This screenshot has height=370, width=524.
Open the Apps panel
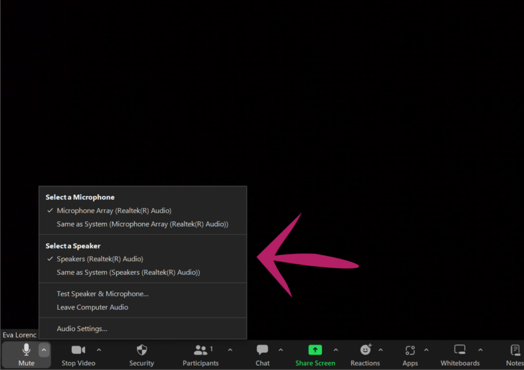point(410,355)
